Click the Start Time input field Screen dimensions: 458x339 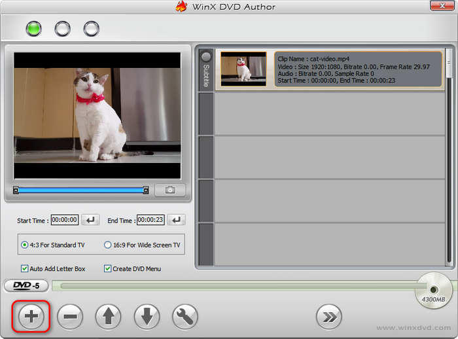click(65, 220)
